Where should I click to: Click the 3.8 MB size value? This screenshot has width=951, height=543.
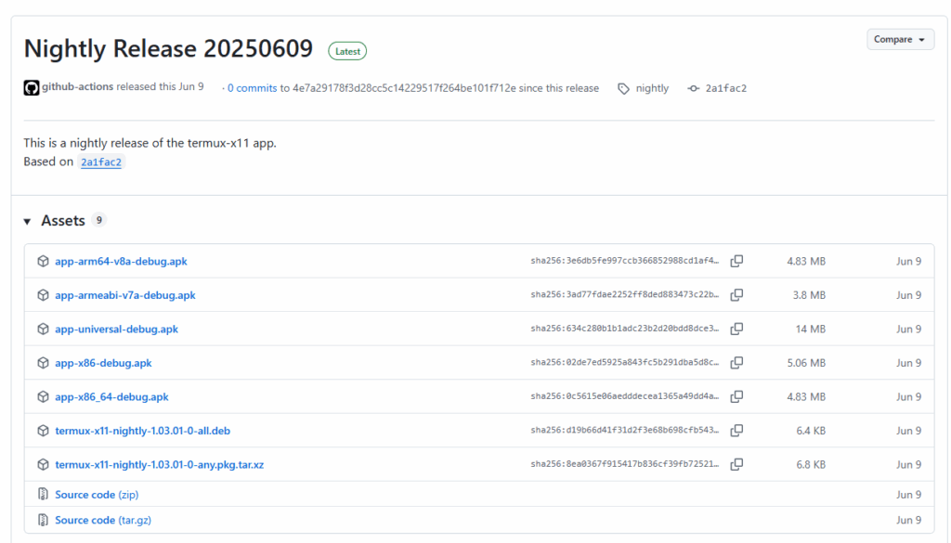coord(809,295)
